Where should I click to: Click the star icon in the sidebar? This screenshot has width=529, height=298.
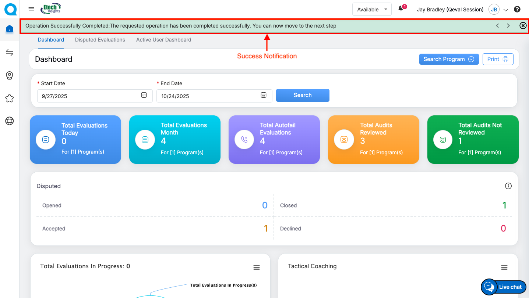tap(10, 98)
